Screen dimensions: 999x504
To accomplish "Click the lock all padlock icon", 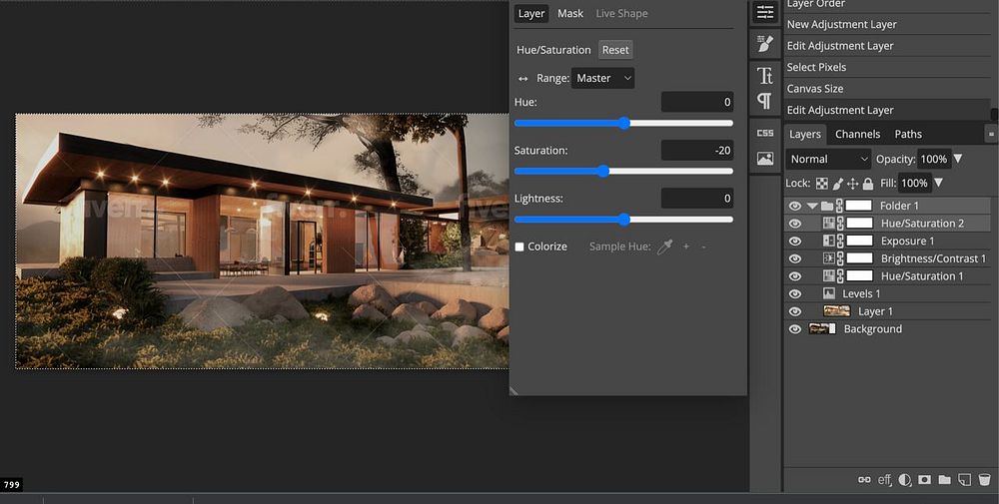I will tap(868, 184).
